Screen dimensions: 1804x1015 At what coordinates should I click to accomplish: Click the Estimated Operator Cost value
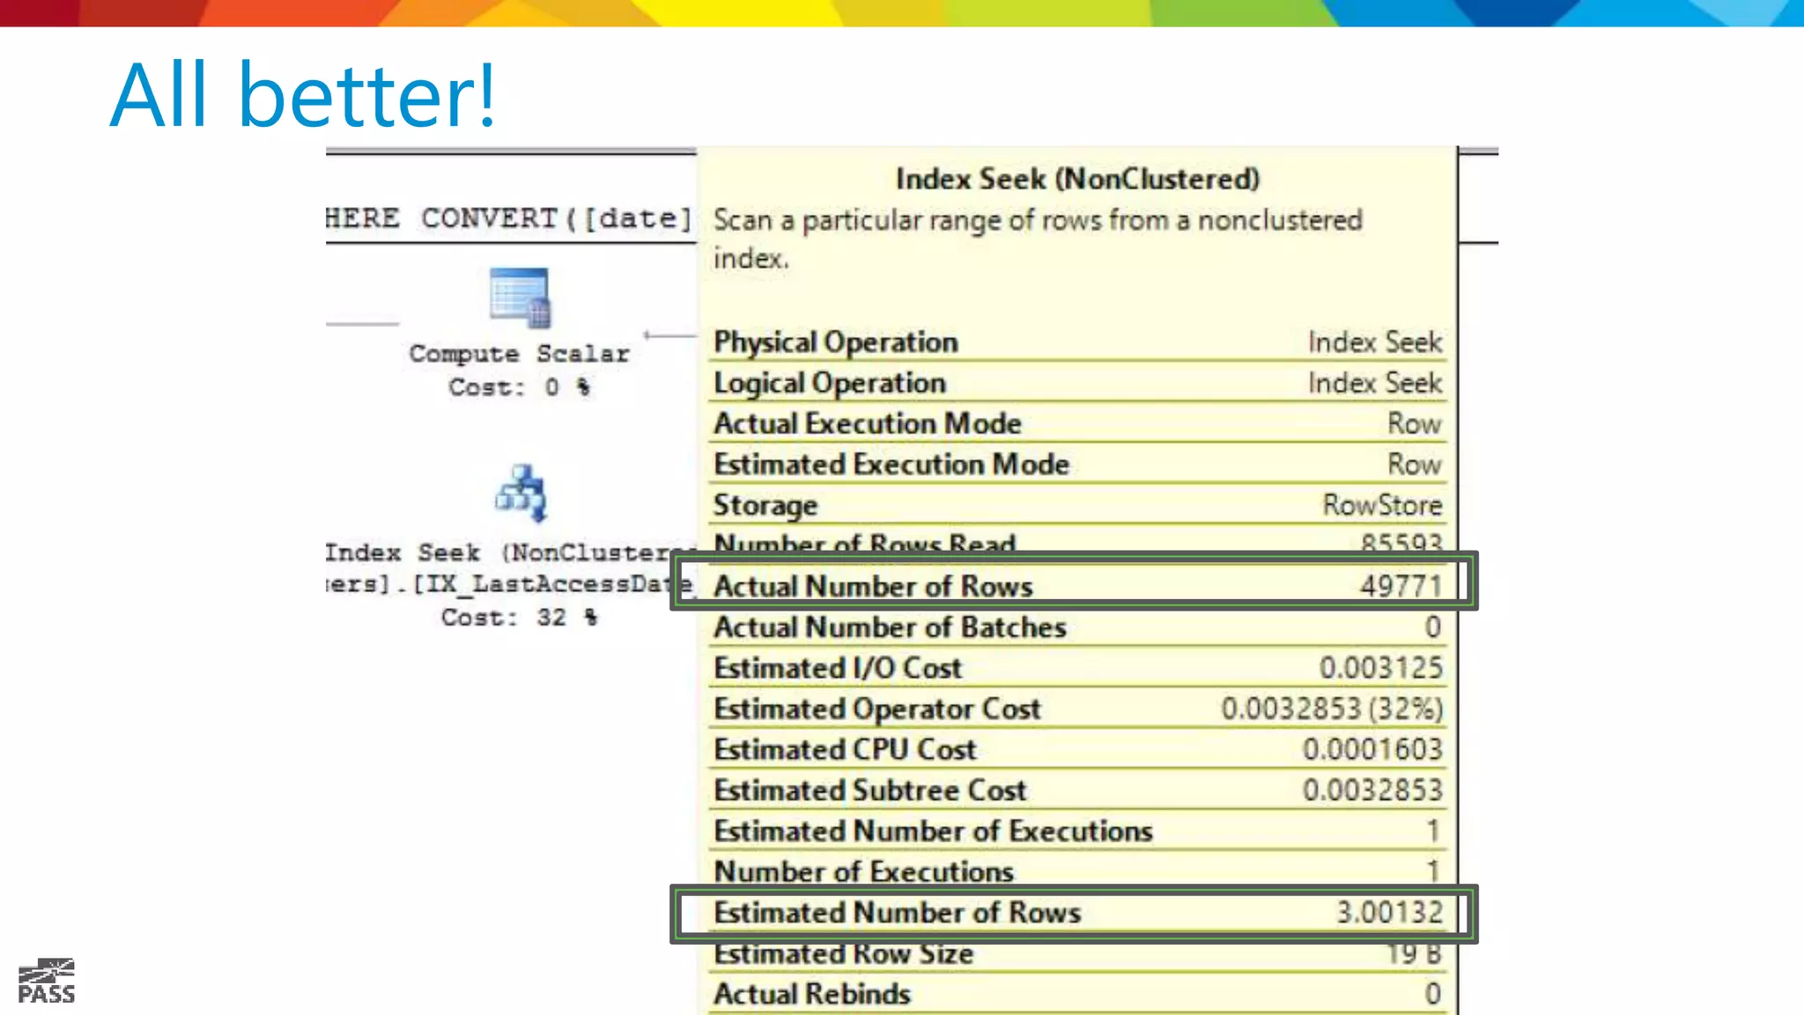point(1331,708)
